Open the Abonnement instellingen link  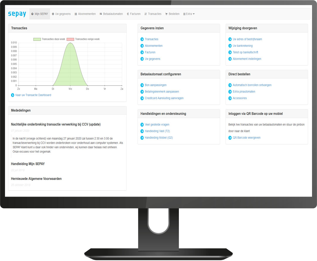point(247,59)
